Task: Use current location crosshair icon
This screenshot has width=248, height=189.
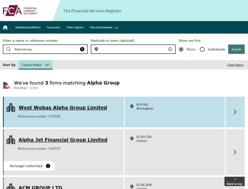Action: 170,49
